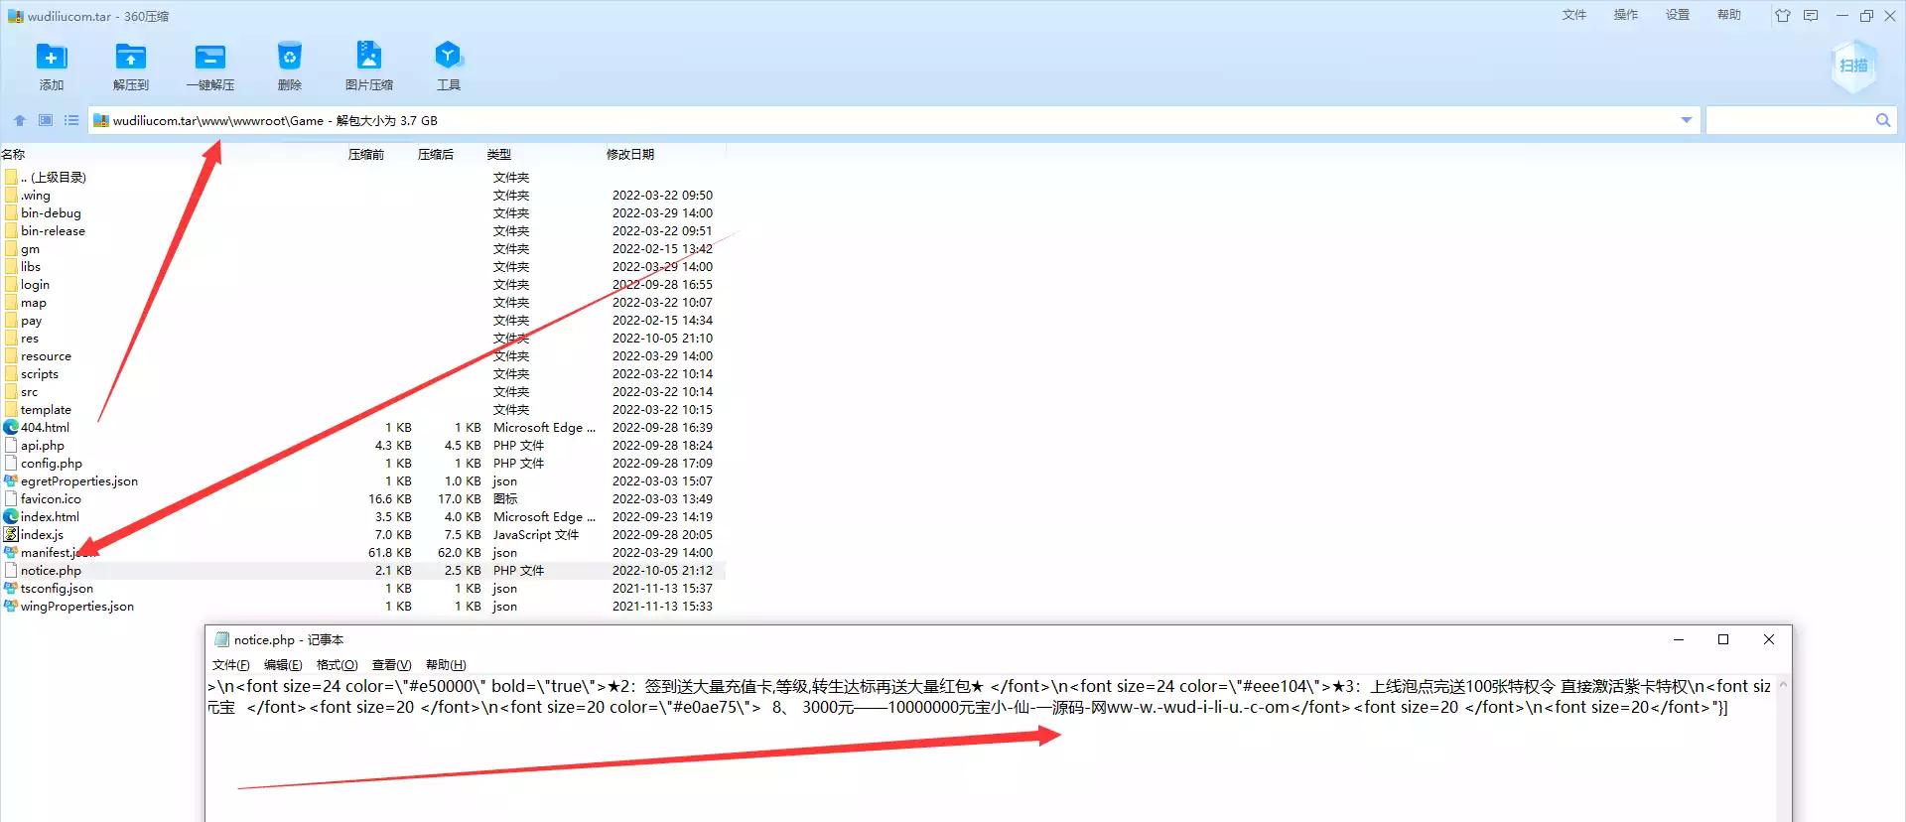Viewport: 1906px width, 822px height.
Task: Click the feedback message icon in title bar
Action: pyautogui.click(x=1811, y=15)
